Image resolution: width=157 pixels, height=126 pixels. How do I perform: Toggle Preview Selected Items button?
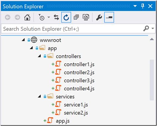click(x=109, y=17)
